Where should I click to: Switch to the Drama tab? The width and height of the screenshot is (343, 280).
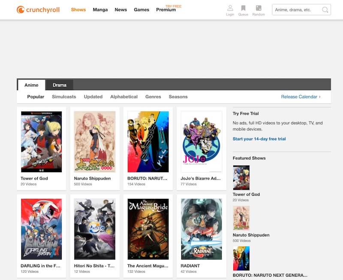click(x=59, y=85)
